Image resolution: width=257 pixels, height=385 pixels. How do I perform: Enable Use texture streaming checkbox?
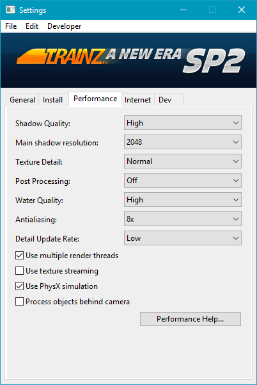coord(19,271)
